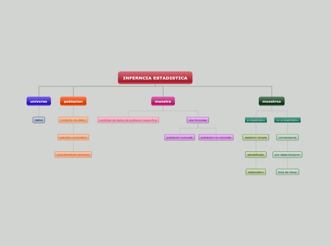Click the no probabilistico node
The image size is (331, 246).
(x=287, y=120)
